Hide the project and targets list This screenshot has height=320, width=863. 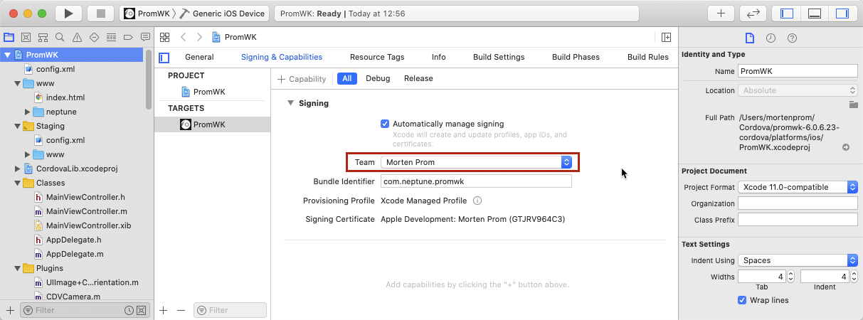(164, 58)
